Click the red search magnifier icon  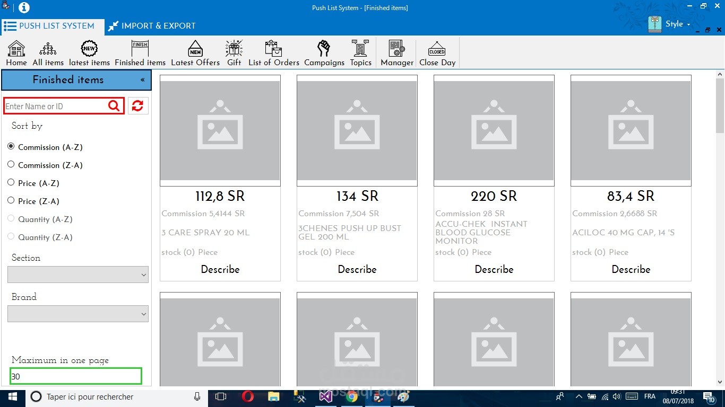click(114, 106)
